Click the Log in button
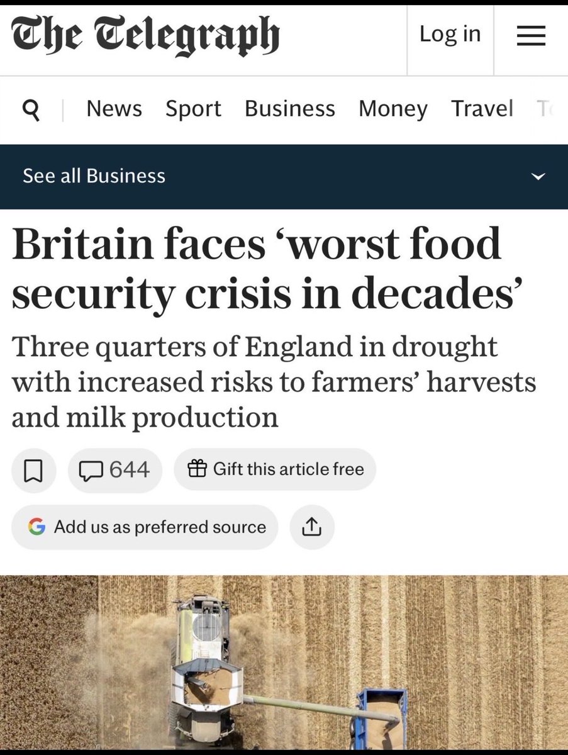568x755 pixels. click(450, 35)
